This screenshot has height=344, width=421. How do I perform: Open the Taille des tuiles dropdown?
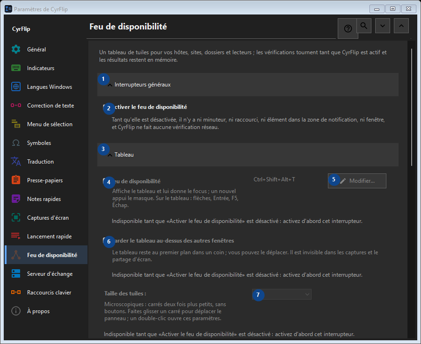(282, 294)
